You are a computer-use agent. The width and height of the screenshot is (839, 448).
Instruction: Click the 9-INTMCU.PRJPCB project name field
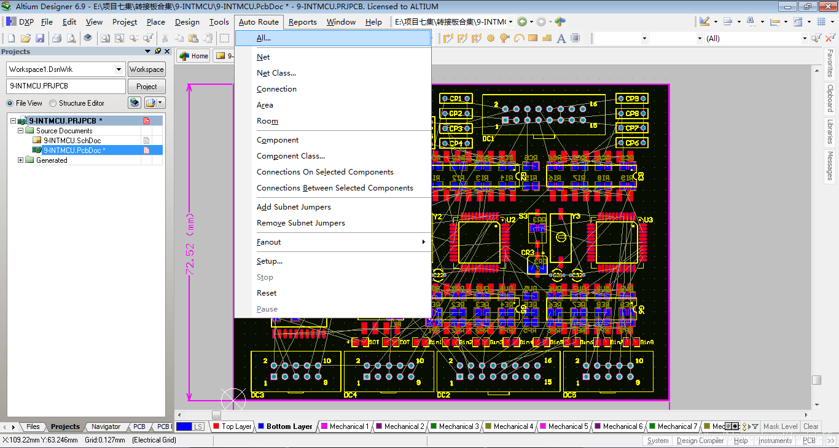click(x=66, y=87)
